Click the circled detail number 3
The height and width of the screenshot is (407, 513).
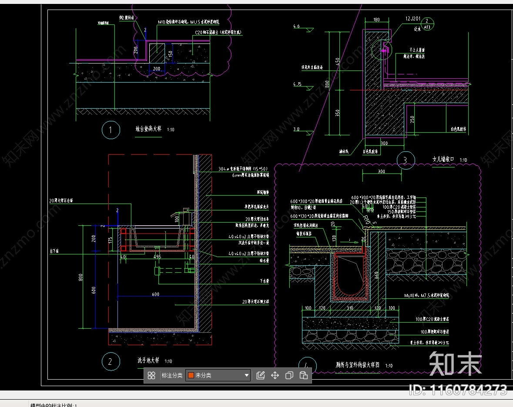pos(406,160)
